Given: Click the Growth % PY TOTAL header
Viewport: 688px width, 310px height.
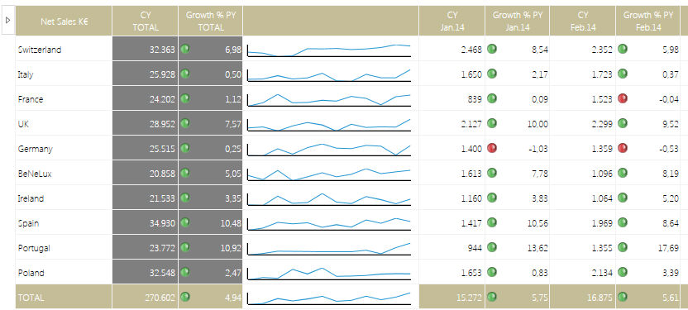Looking at the screenshot, I should [211, 21].
